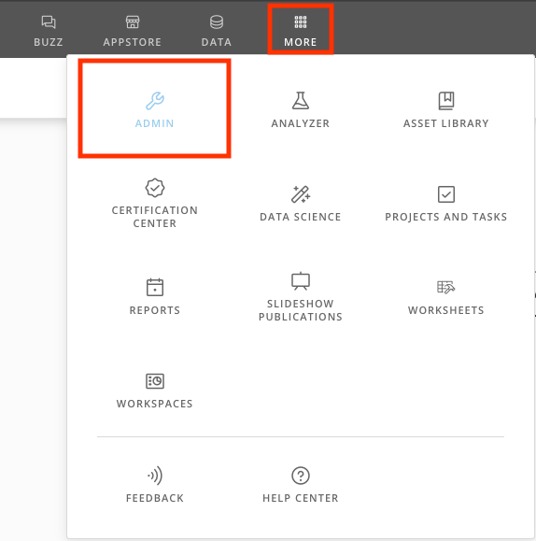This screenshot has height=541, width=536.
Task: Open the Help Center question icon
Action: [x=301, y=476]
